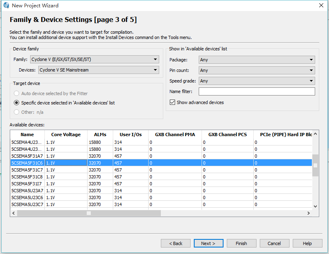This screenshot has height=254, width=329.
Task: Select device row 5CSEMA5F31C8
Action: (161, 177)
